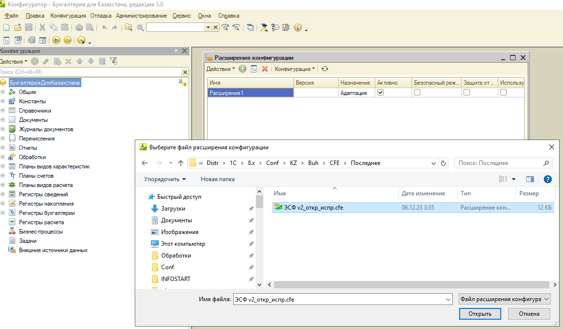Click Close configuration icon in second toolbar
The width and height of the screenshot is (563, 329).
pyautogui.click(x=18, y=40)
